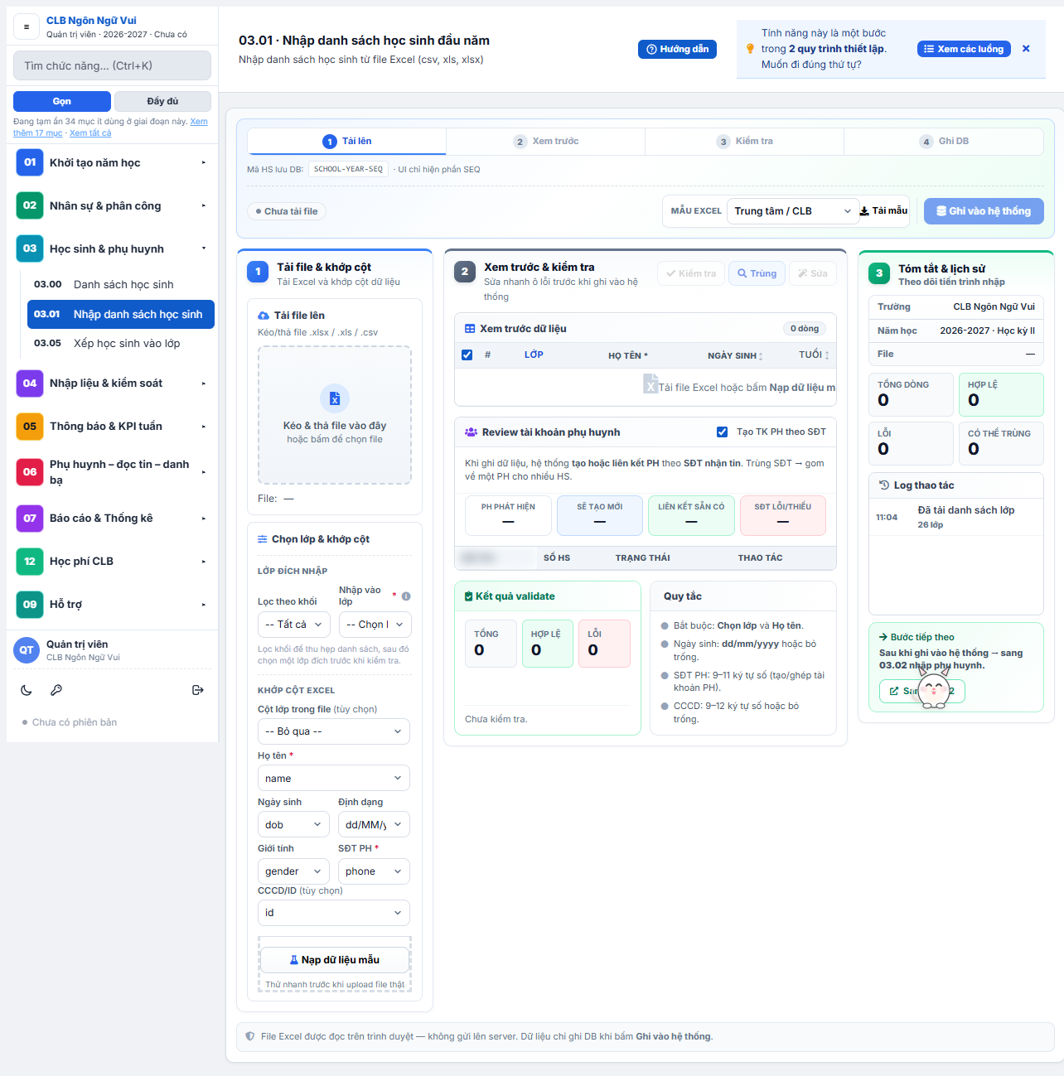Click the table icon beside Xem trước dữ liệu
1064x1076 pixels.
coord(470,329)
